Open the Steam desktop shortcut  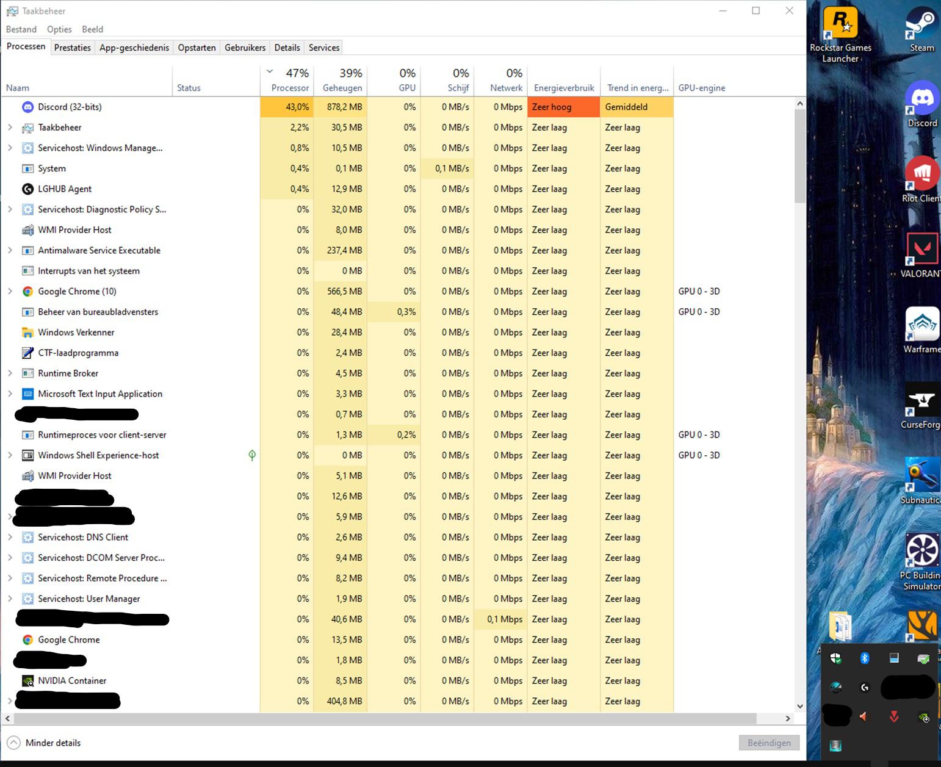(x=922, y=29)
